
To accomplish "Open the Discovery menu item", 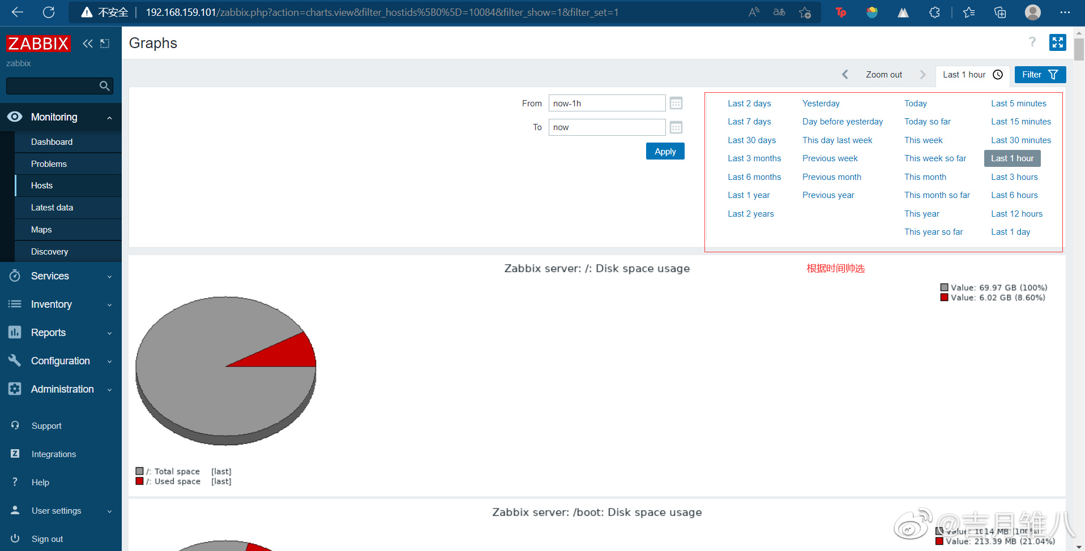I will [x=68, y=252].
